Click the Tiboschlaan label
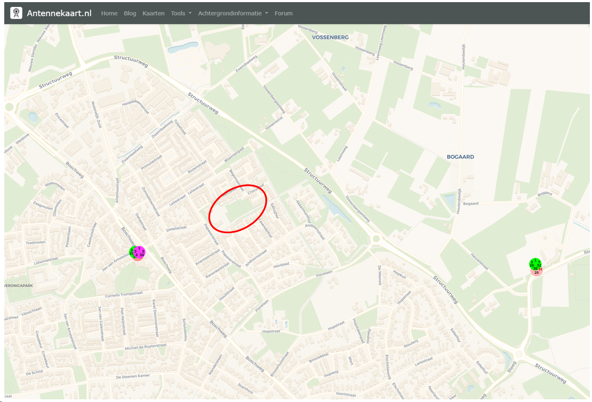 point(31,311)
